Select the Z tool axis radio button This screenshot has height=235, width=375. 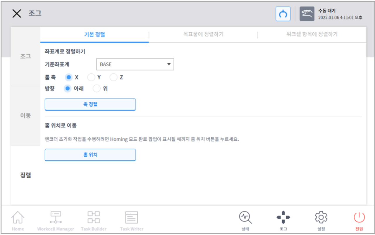pyautogui.click(x=113, y=77)
